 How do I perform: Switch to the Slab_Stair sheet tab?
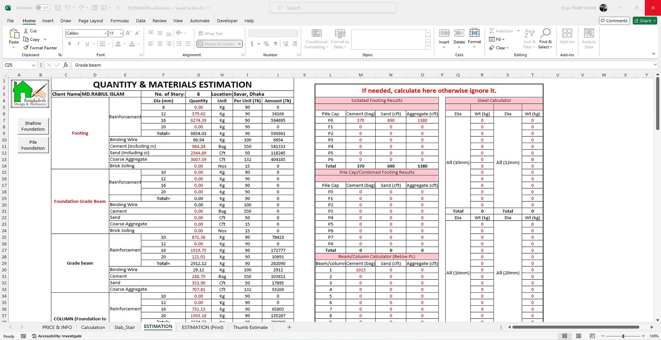[125, 327]
